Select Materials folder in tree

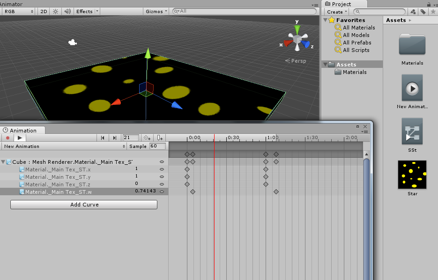(350, 72)
